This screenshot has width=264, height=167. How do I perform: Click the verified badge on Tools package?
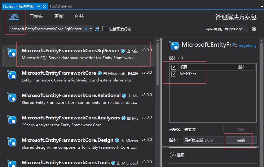[113, 163]
